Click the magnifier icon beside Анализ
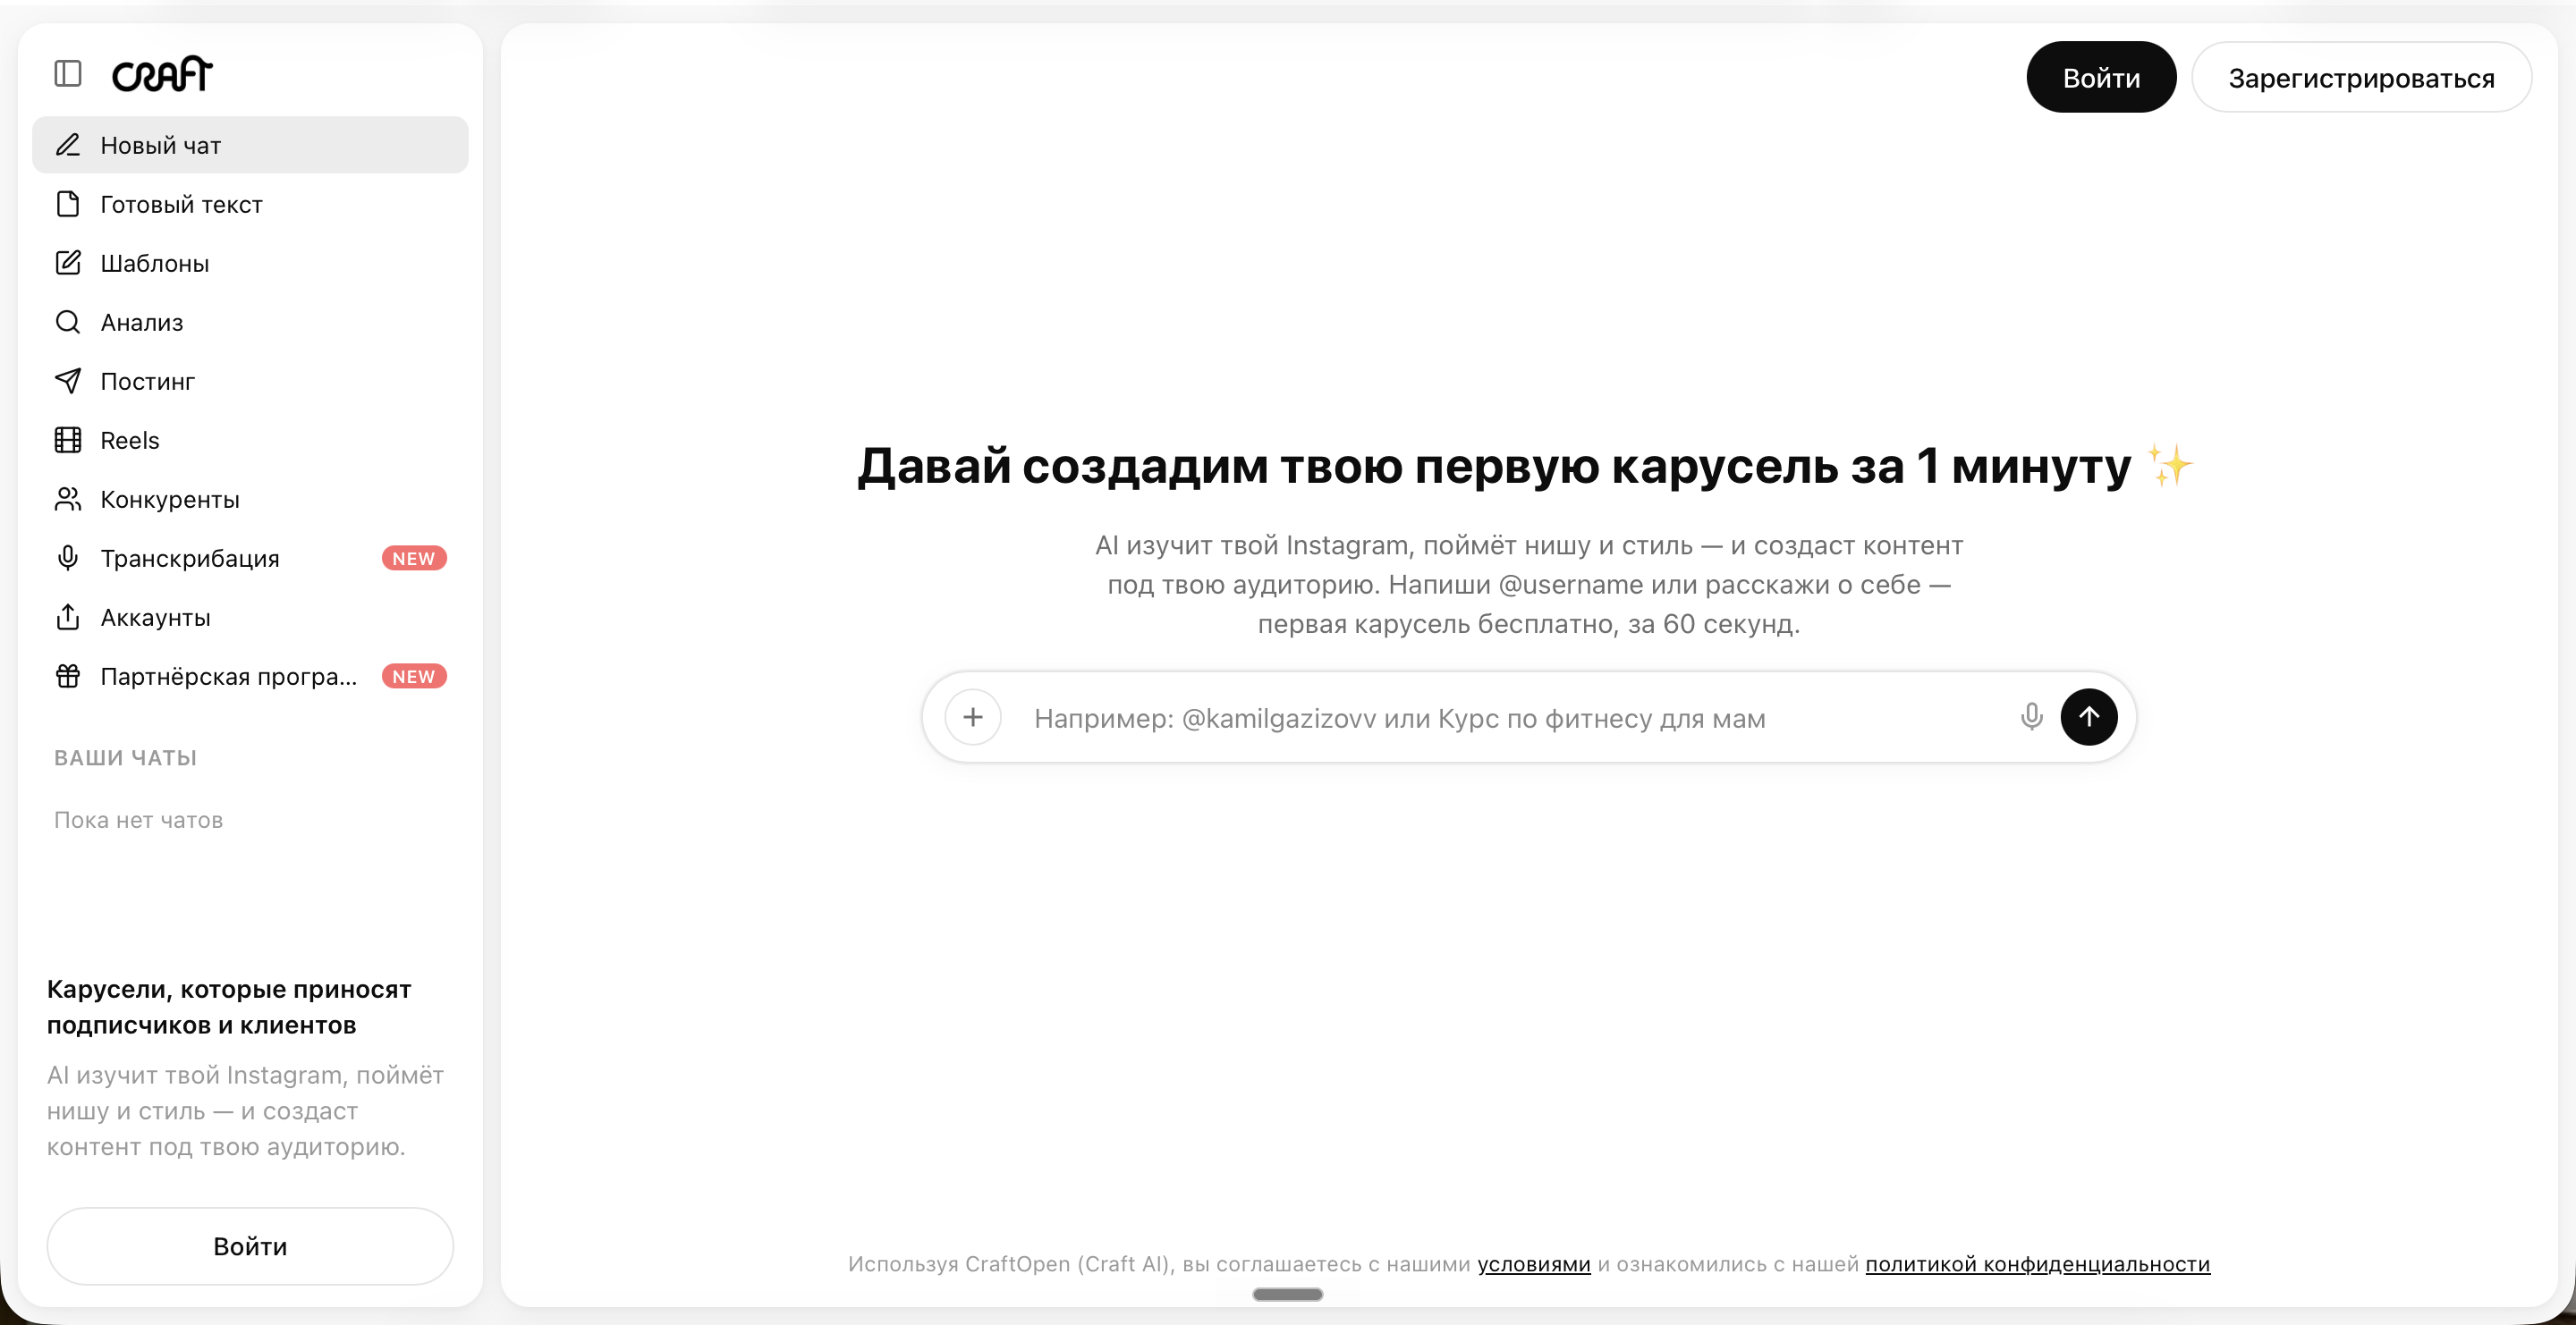The height and width of the screenshot is (1325, 2576). [x=68, y=322]
